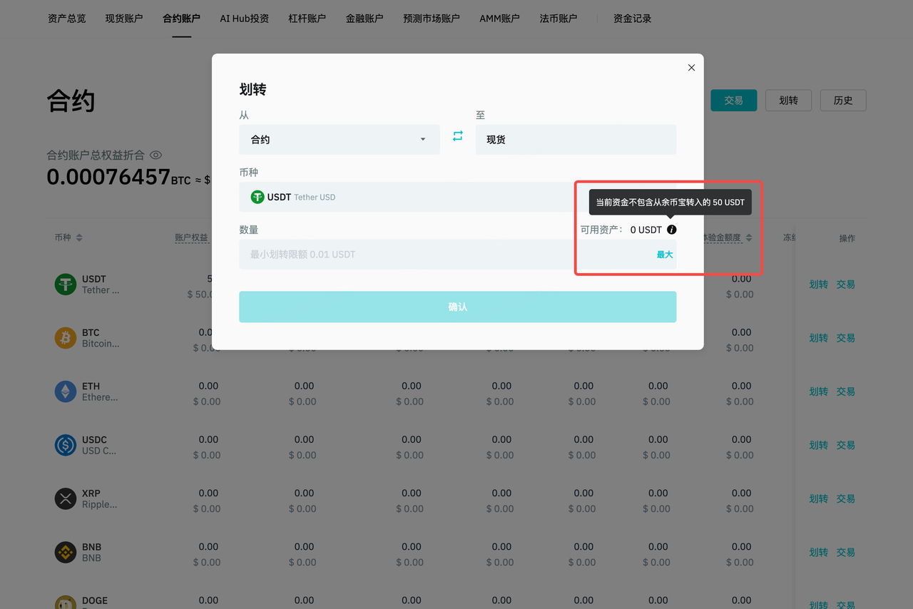Click the 合约账户总权益折合 label
The image size is (913, 609).
tap(96, 155)
